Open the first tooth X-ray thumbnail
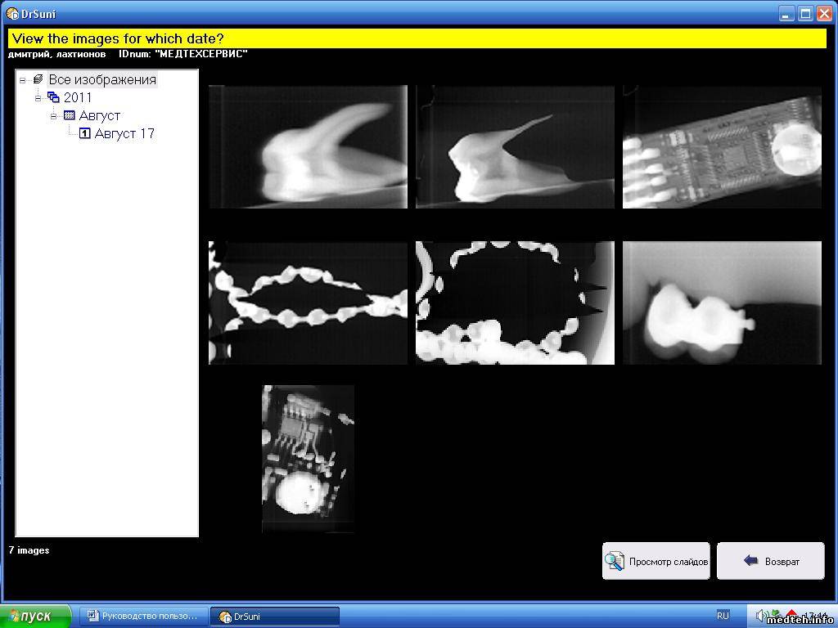This screenshot has height=628, width=838. click(x=308, y=147)
